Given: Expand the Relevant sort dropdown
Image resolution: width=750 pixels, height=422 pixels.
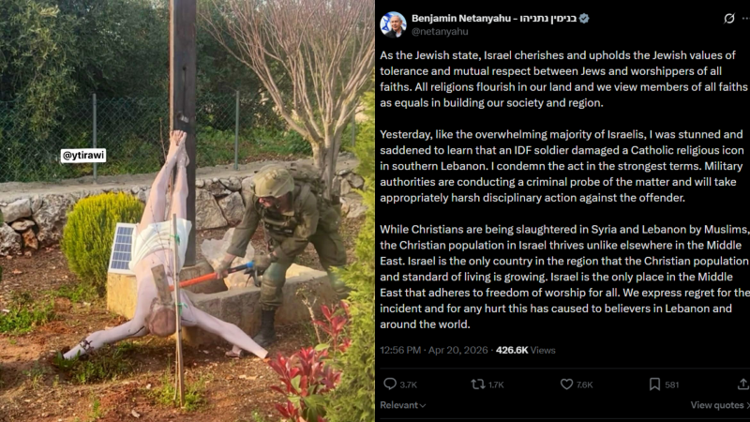Looking at the screenshot, I should coord(403,405).
